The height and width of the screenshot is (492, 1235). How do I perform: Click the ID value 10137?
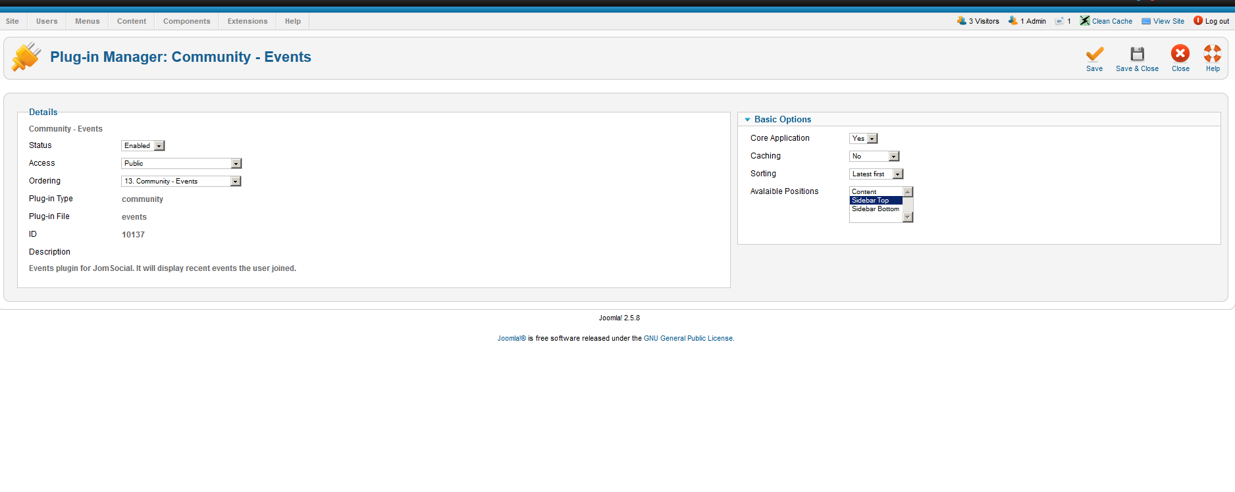pos(133,235)
